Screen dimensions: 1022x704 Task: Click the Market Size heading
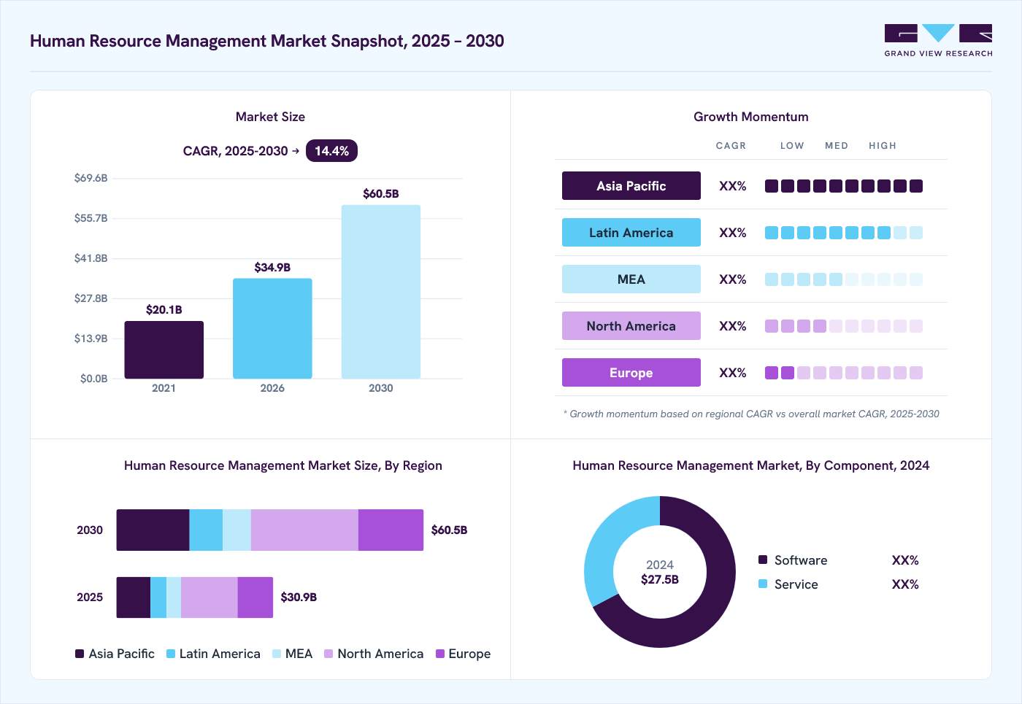coord(270,117)
